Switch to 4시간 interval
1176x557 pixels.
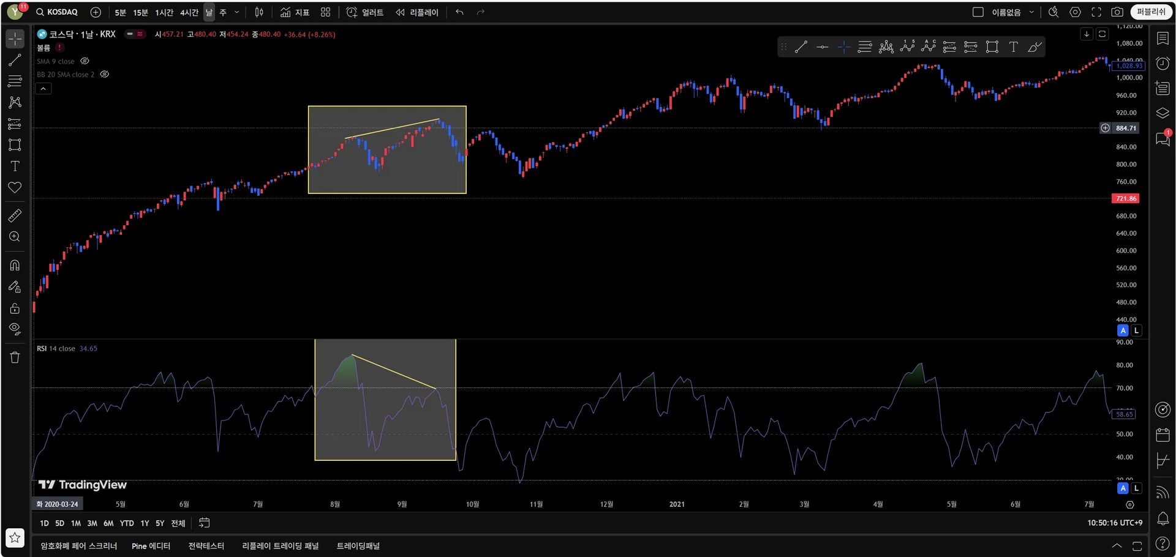coord(189,12)
